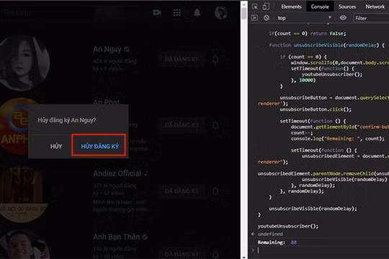Switch to the Console tab

[320, 6]
